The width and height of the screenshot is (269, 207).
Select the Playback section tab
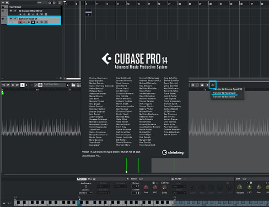click(x=82, y=179)
